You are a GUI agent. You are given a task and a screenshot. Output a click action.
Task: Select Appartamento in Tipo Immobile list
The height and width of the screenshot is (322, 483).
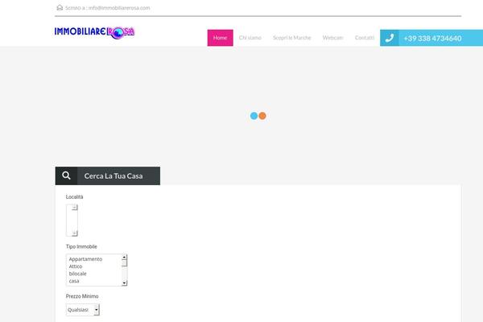coord(85,259)
